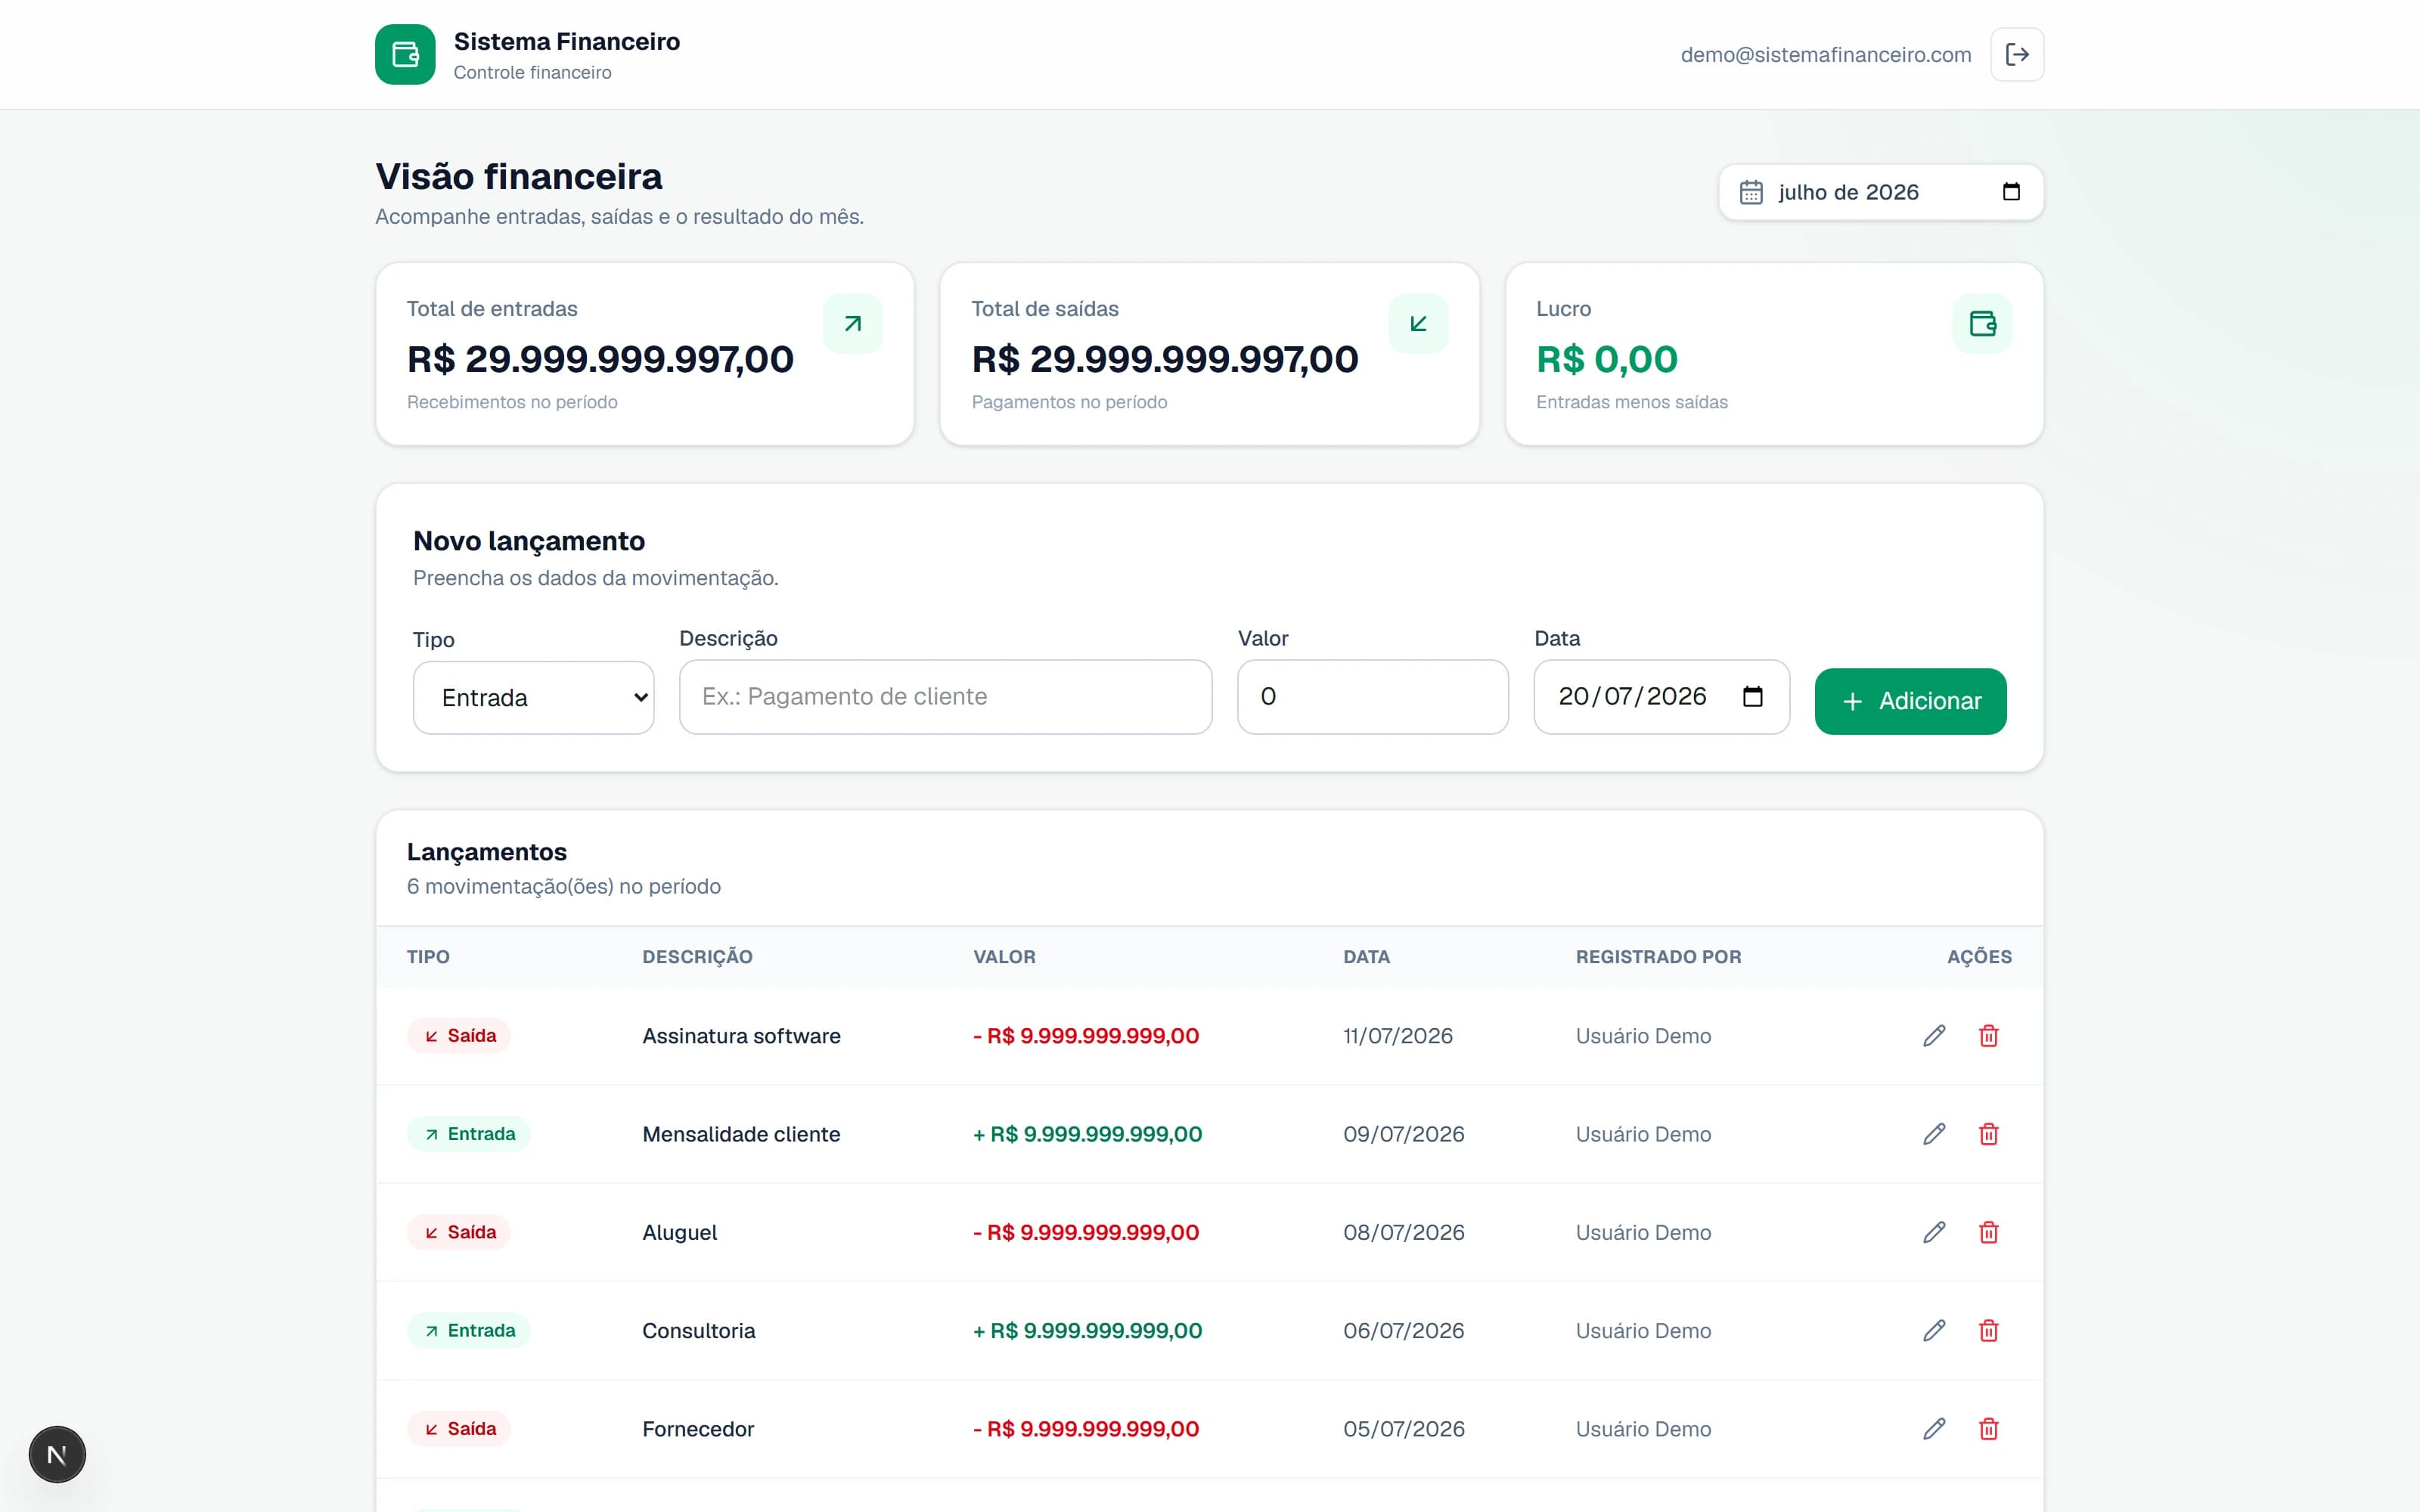Click the AÇÕES column header

point(1979,957)
